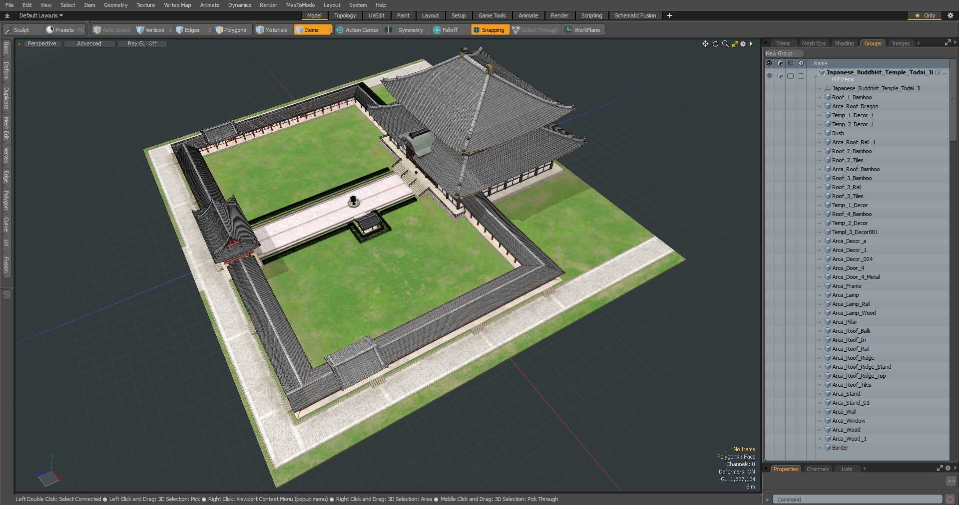This screenshot has height=505, width=959.
Task: Select the Border item in list
Action: 840,448
